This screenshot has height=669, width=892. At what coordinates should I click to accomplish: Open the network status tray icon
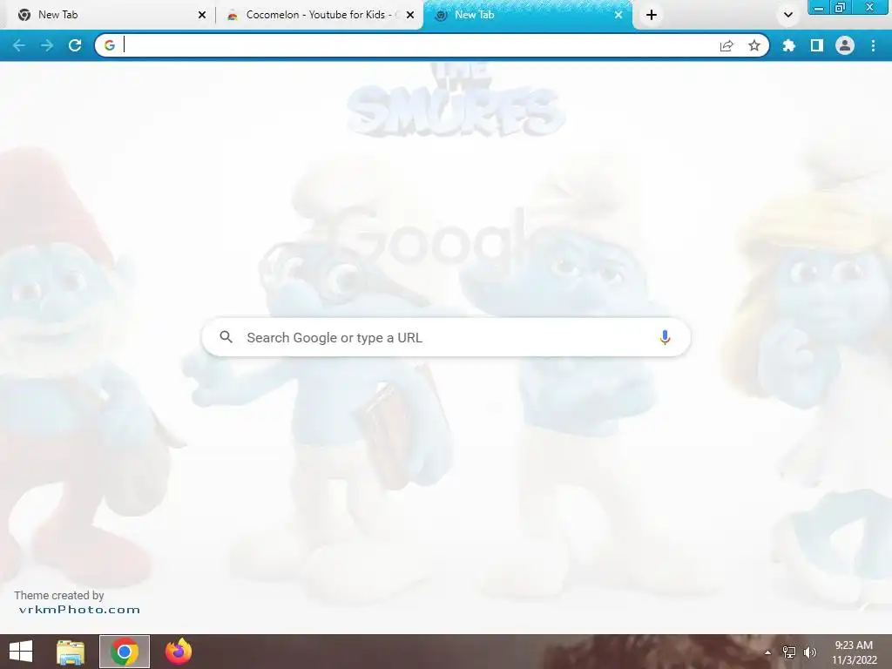point(789,652)
